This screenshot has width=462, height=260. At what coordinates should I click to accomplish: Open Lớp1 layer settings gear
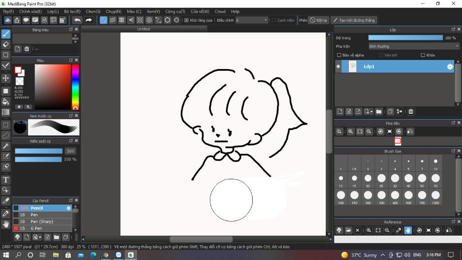[x=450, y=67]
